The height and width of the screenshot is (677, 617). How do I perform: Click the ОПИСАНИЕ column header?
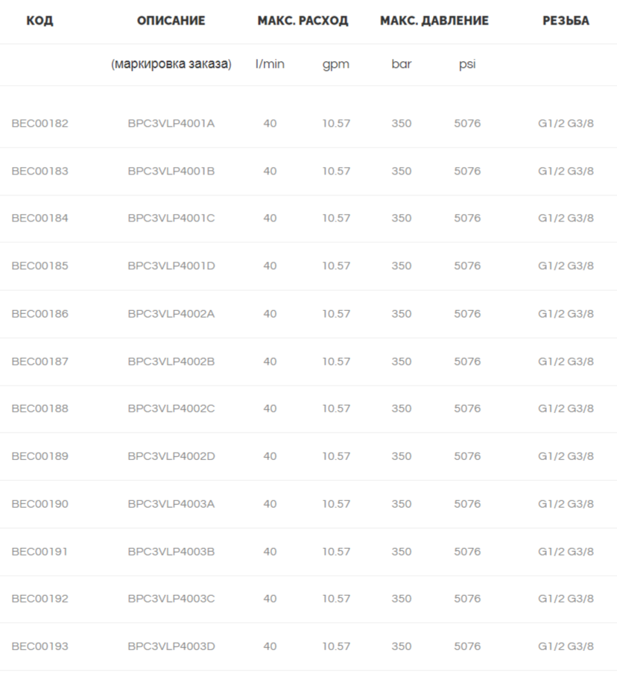click(171, 21)
